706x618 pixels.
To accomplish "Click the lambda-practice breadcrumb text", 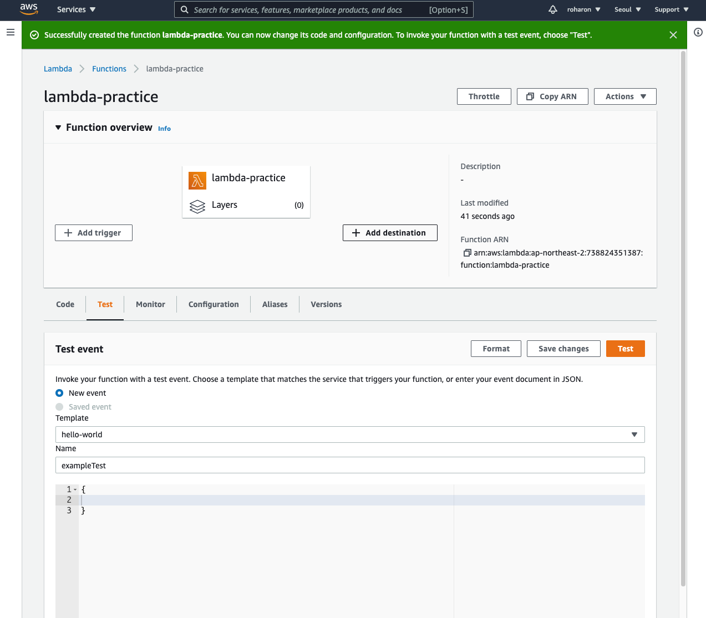I will pyautogui.click(x=175, y=69).
